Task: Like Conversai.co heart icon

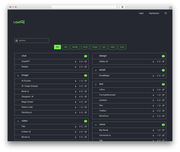Action: [159, 135]
